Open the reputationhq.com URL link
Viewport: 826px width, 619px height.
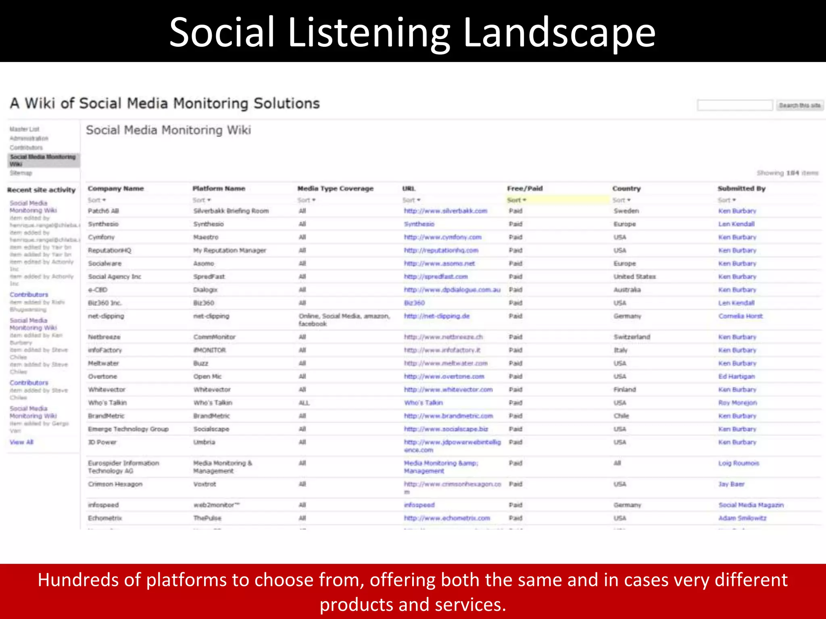[441, 250]
